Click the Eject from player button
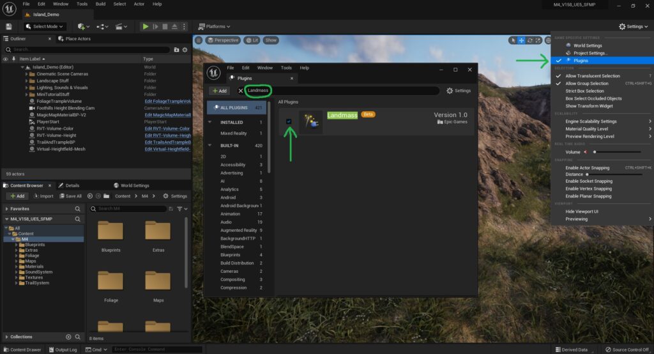 tap(174, 26)
